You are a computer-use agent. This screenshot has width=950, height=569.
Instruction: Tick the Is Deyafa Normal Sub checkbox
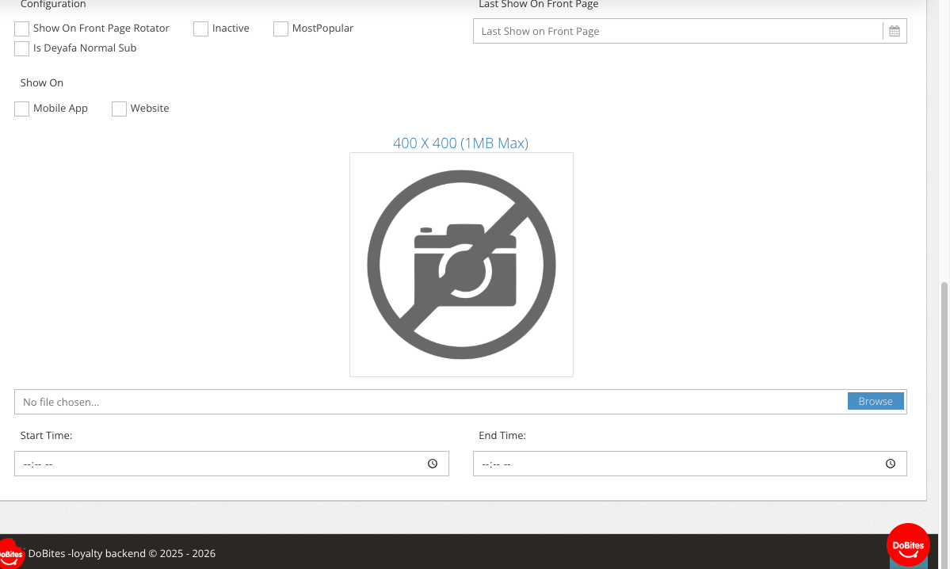[22, 49]
